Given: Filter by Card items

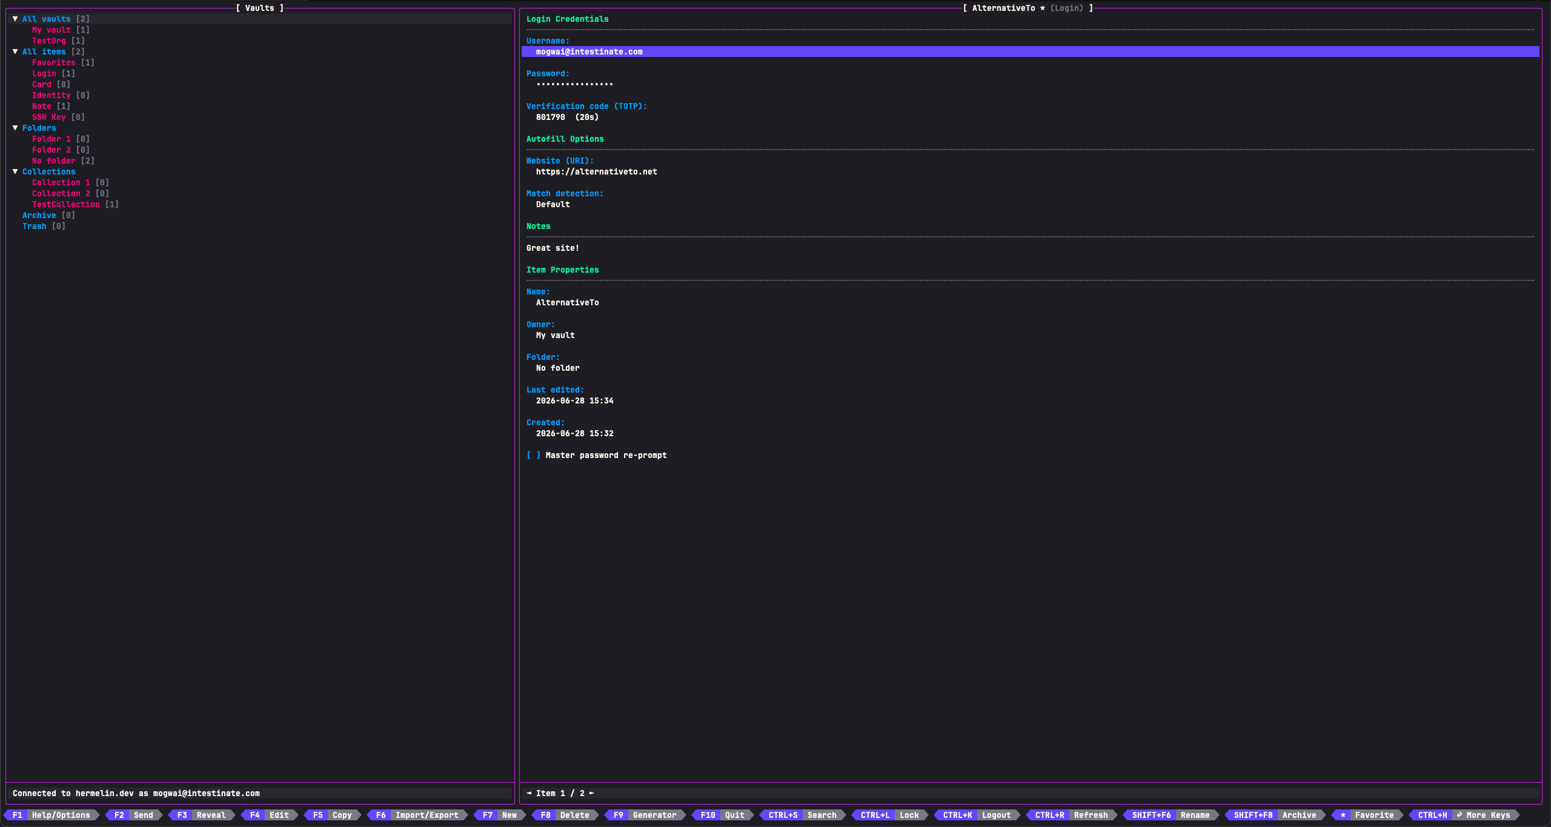Looking at the screenshot, I should (42, 84).
